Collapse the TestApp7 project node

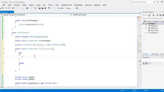pos(144,24)
